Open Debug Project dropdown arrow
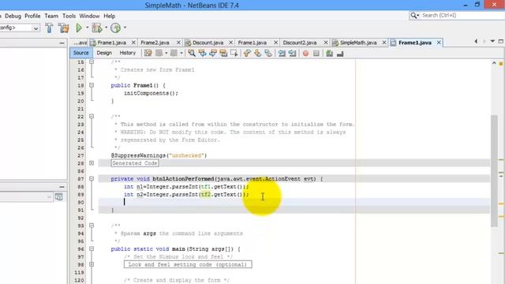 click(107, 28)
